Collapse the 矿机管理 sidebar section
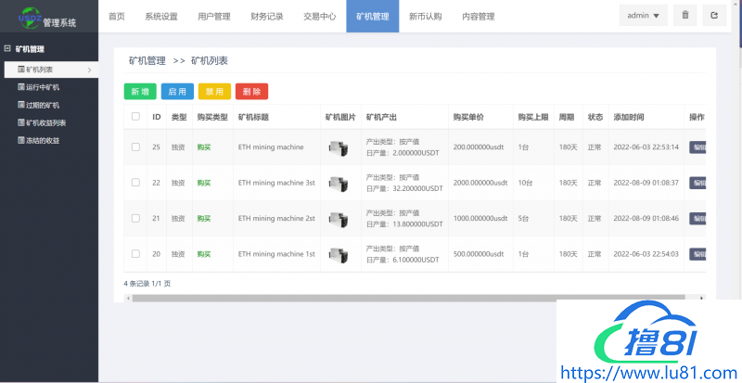 (x=8, y=49)
